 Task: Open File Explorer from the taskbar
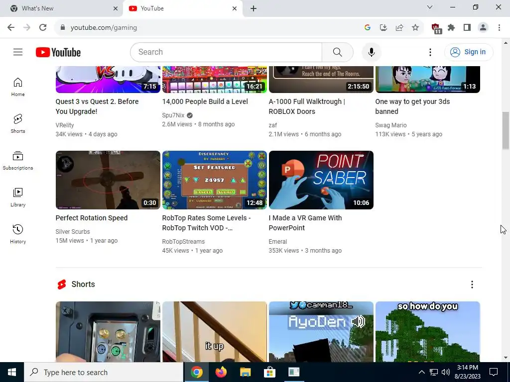tap(245, 372)
